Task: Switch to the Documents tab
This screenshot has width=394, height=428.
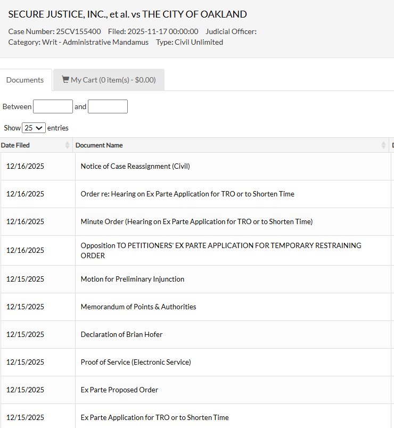Action: 25,80
